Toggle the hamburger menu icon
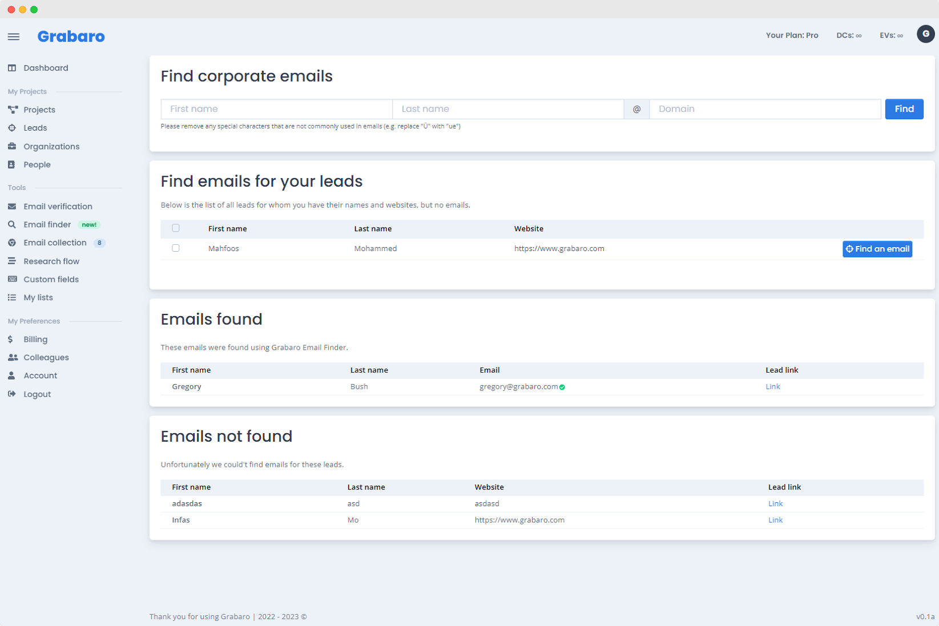 14,37
